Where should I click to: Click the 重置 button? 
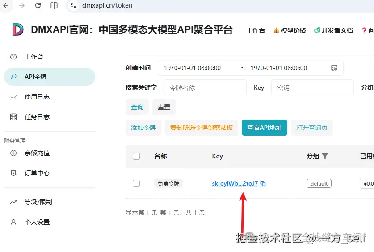pos(164,107)
